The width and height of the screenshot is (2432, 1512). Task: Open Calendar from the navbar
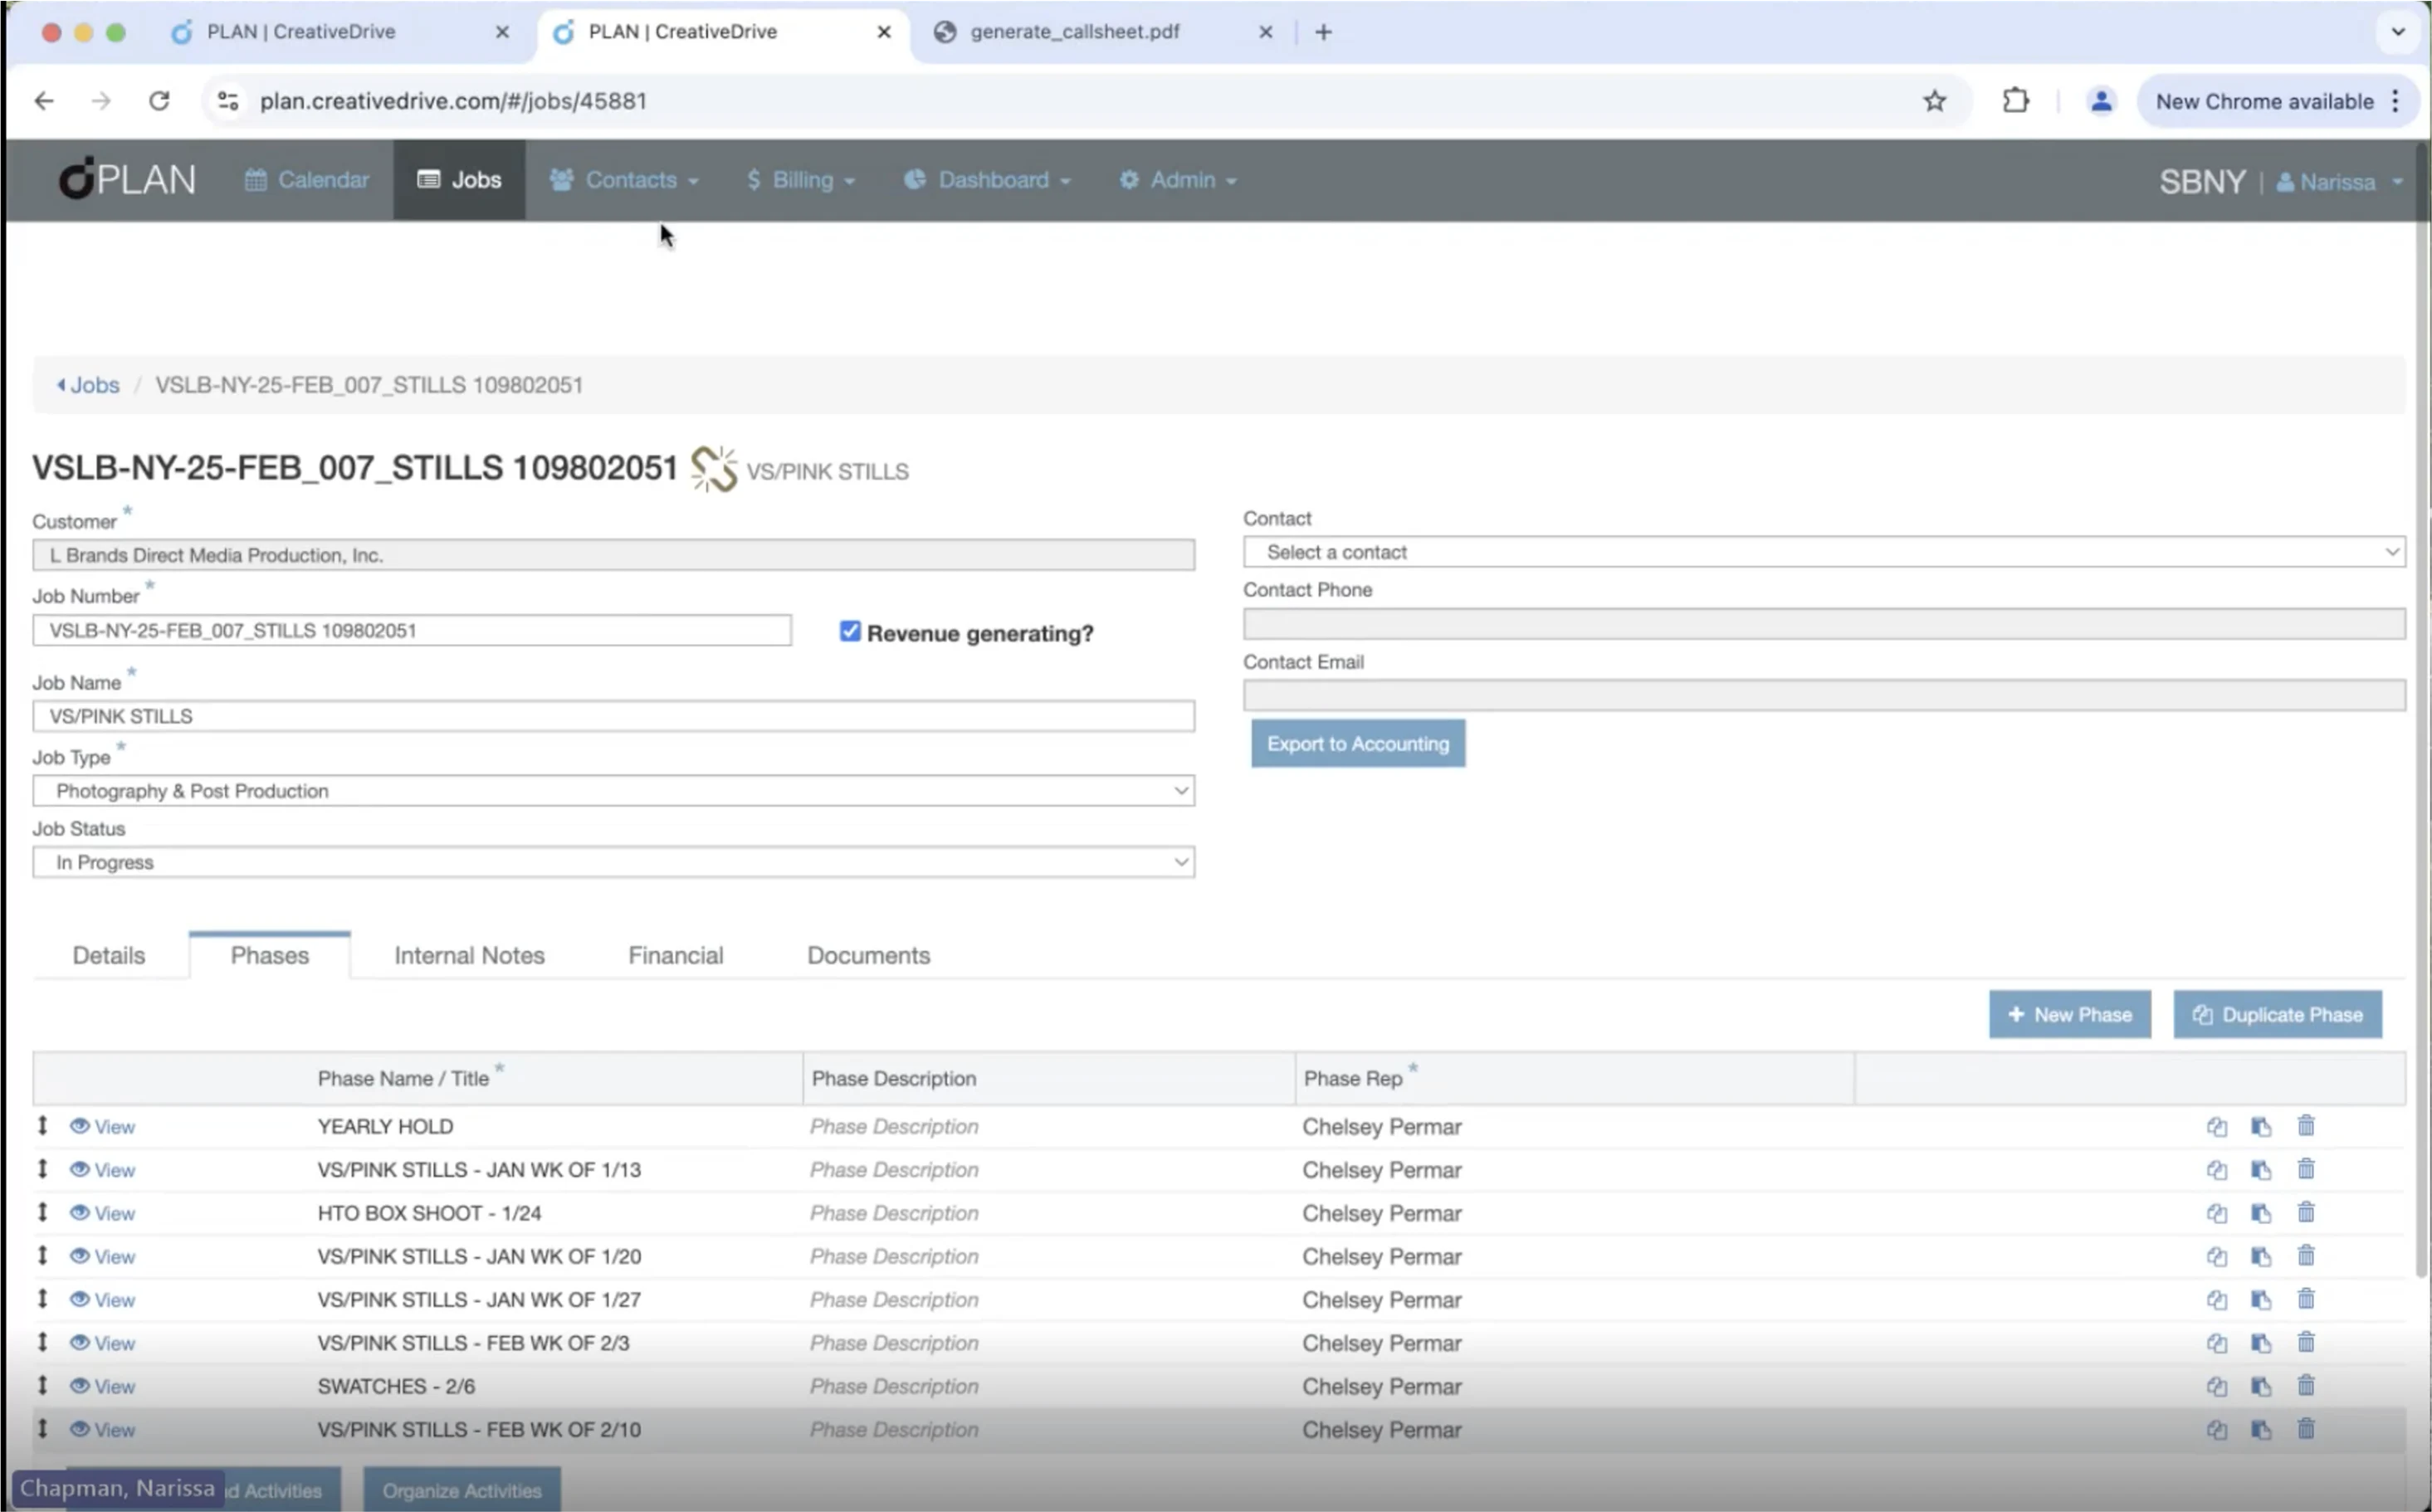coord(307,180)
